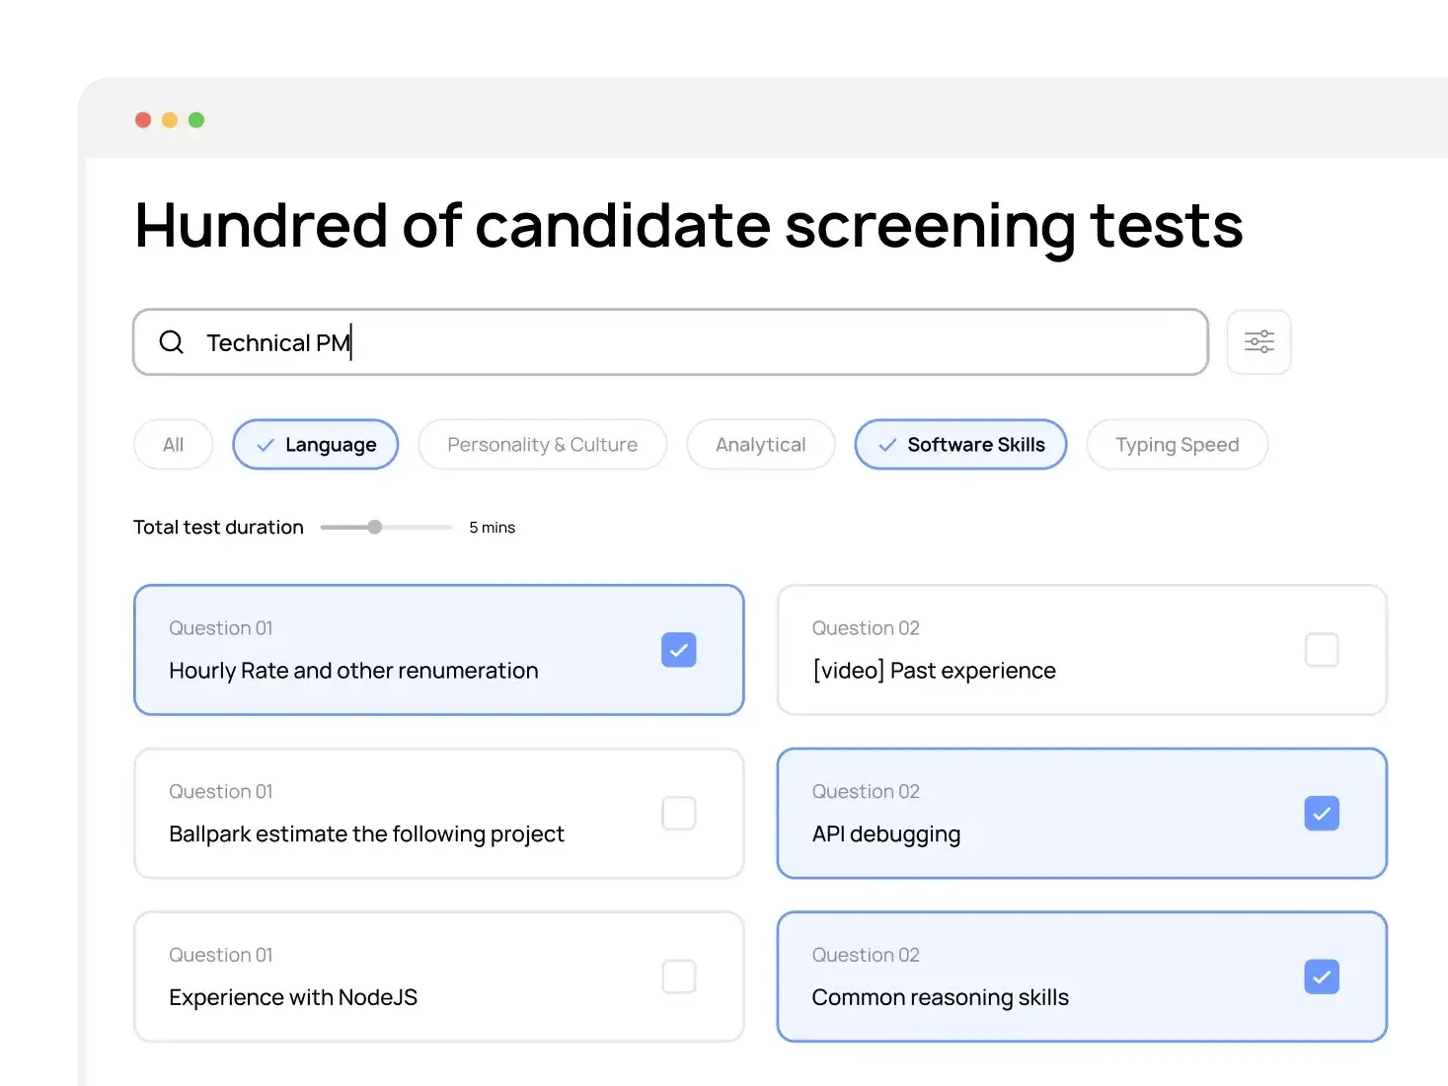Deselect the Common reasoning skills checkbox
The height and width of the screenshot is (1086, 1448).
[x=1322, y=977]
